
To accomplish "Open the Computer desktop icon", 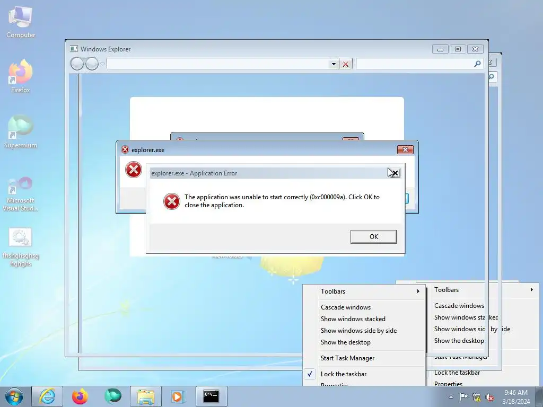I will click(x=21, y=22).
